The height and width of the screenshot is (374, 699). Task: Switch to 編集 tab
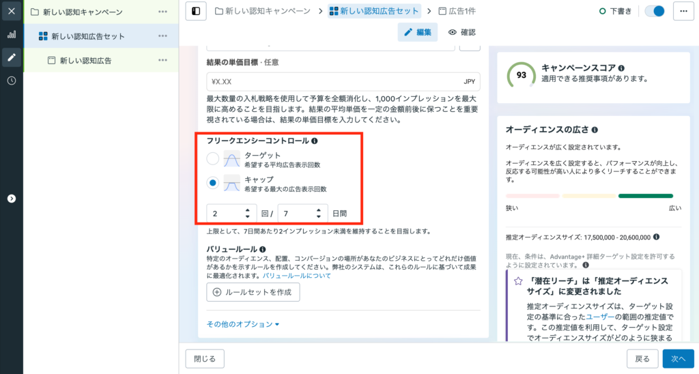418,32
